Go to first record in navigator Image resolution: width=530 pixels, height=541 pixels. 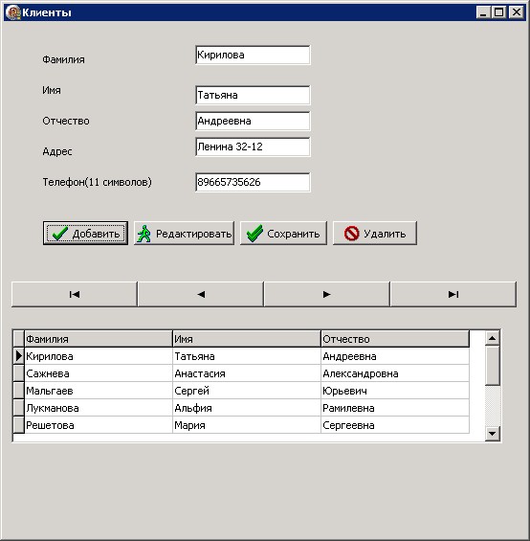coord(74,294)
